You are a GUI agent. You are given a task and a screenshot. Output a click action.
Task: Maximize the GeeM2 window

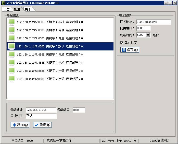(x=170, y=3)
